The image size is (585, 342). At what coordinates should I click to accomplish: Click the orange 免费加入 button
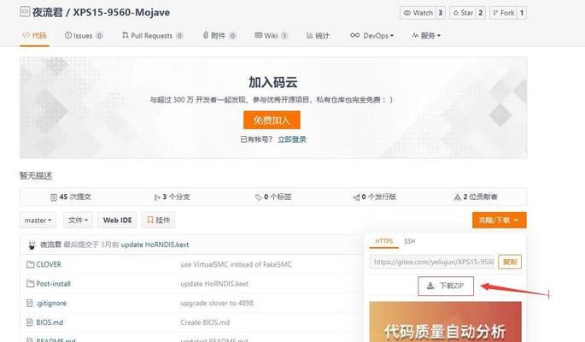click(x=272, y=120)
